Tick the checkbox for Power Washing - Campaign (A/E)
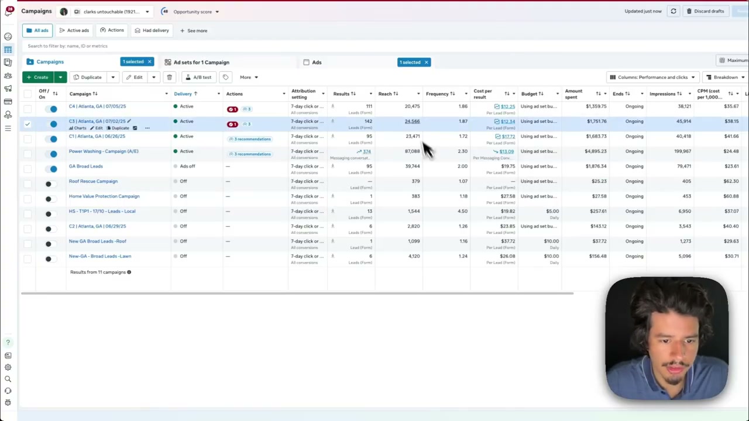Screen dimensions: 749x421 coord(28,154)
